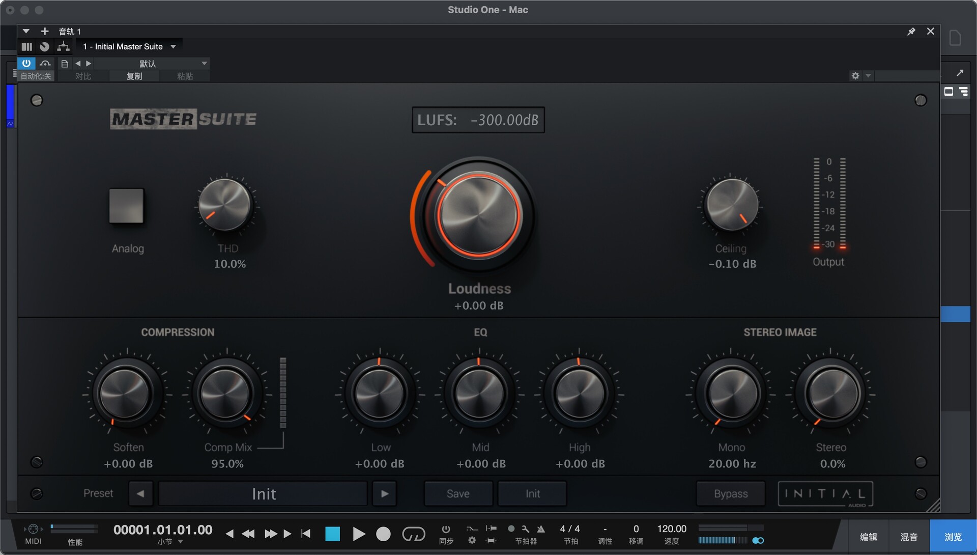Switch to the 编辑 edit tab

(868, 537)
